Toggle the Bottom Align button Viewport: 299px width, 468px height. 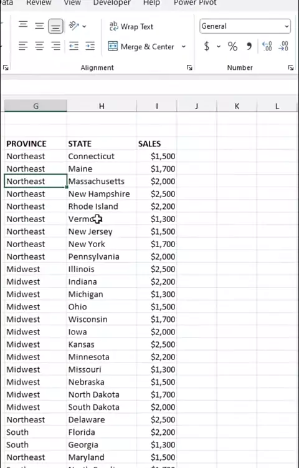tap(55, 26)
